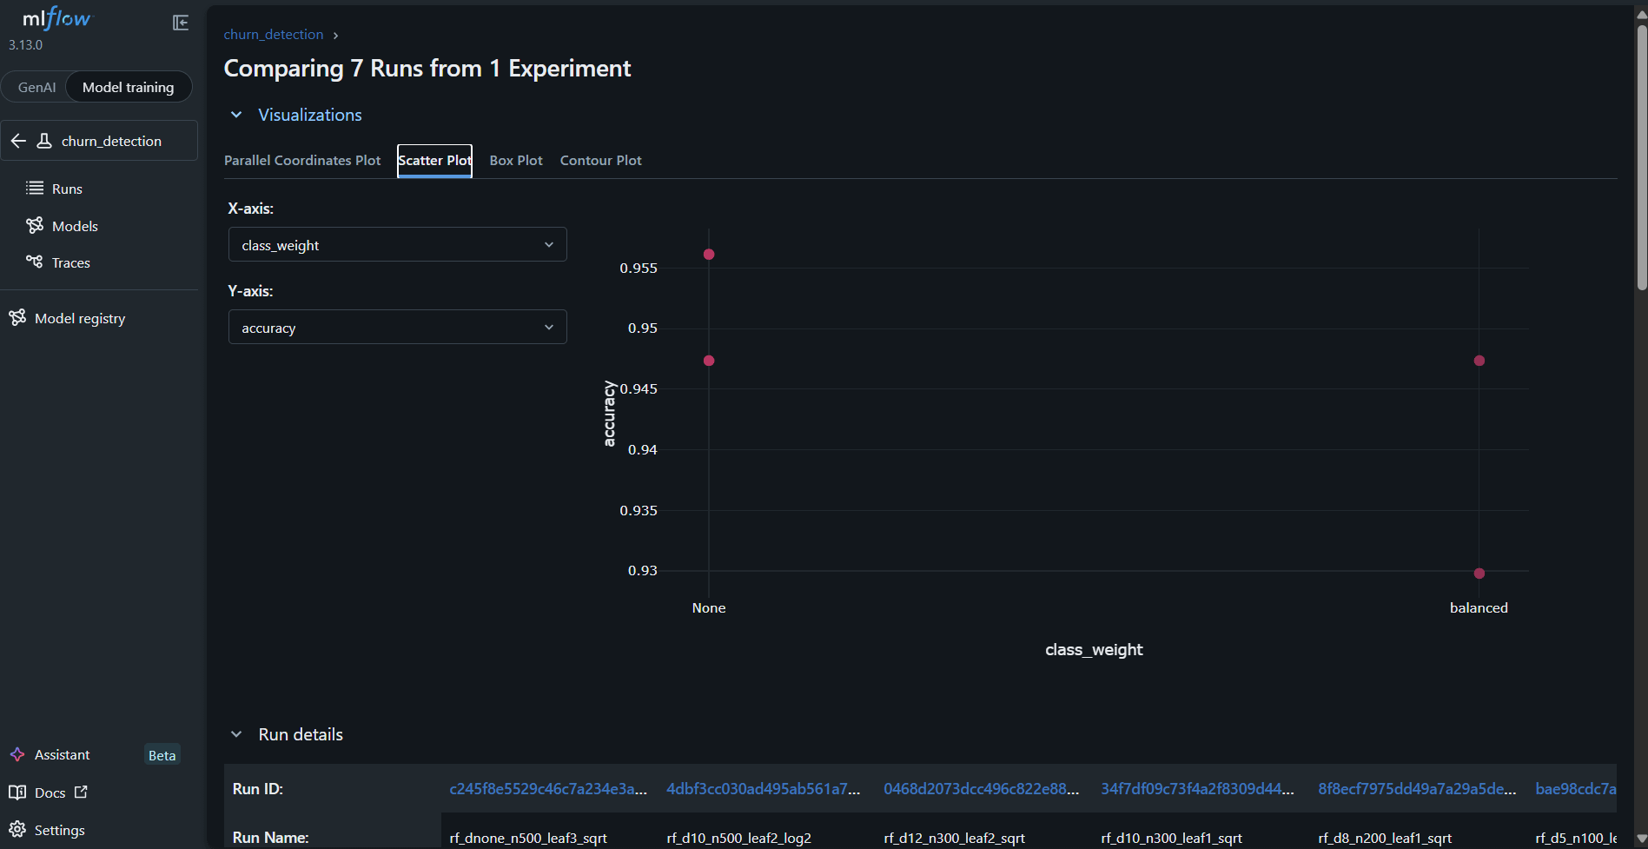Follow the churn_detection breadcrumb link
Screen dimensions: 1648x849
coord(274,35)
